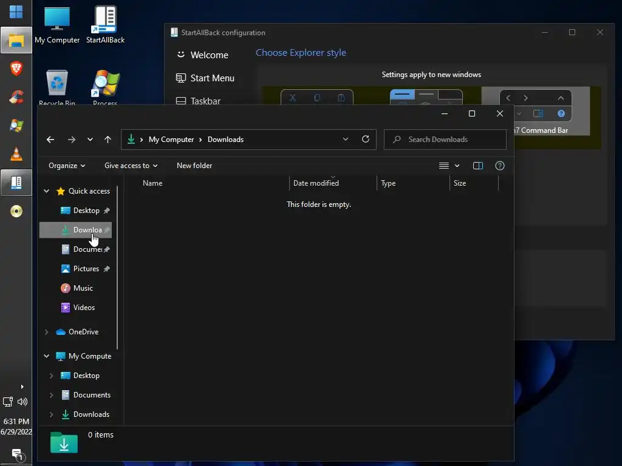Screen dimensions: 622x466
Task: Click the Search Downloads field
Action: tap(445, 140)
